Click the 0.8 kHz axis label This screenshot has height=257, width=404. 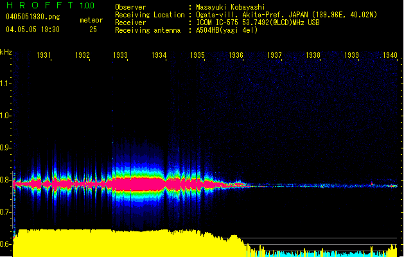click(x=5, y=180)
